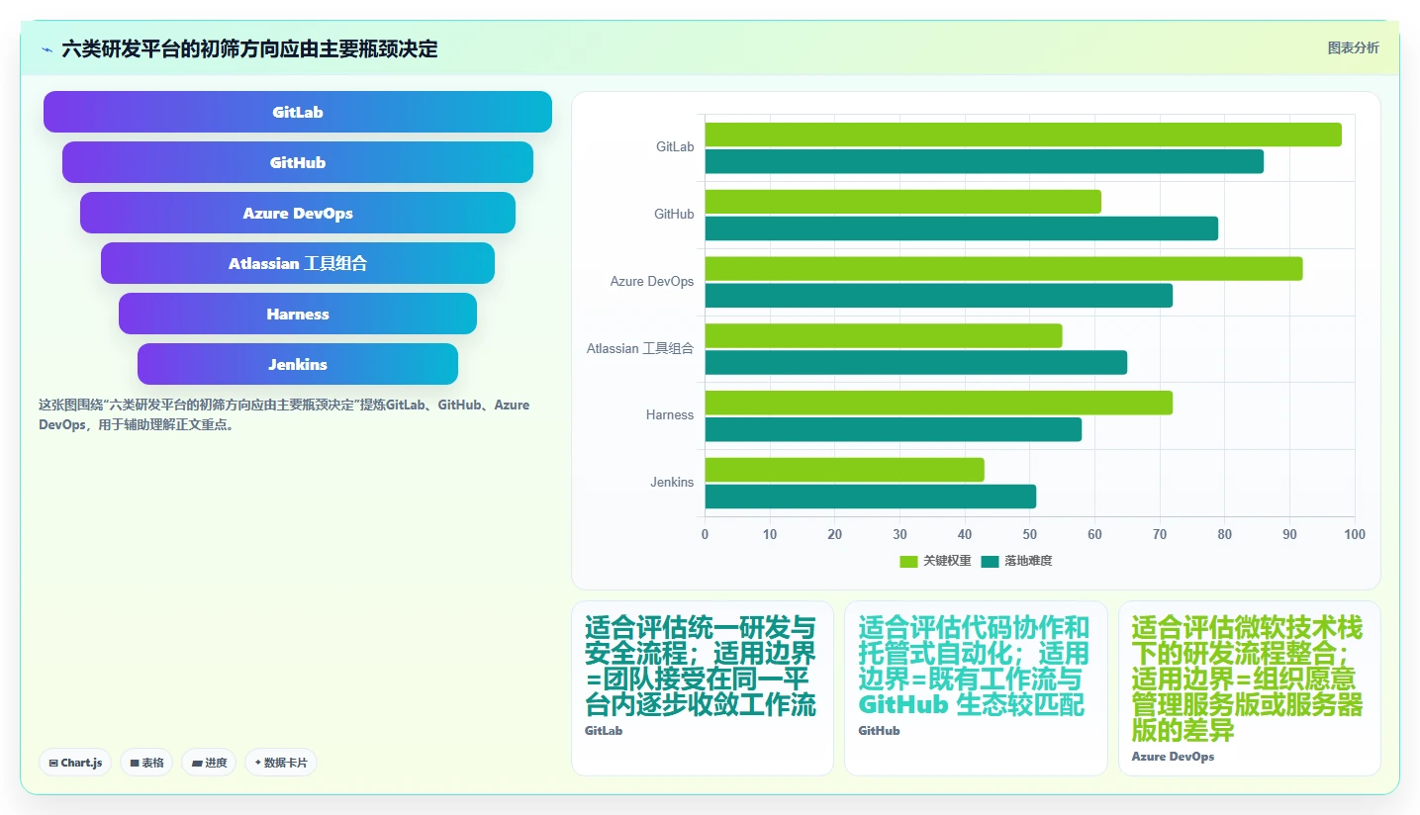Click the 进度 tag chip
The height and width of the screenshot is (815, 1420).
point(209,763)
